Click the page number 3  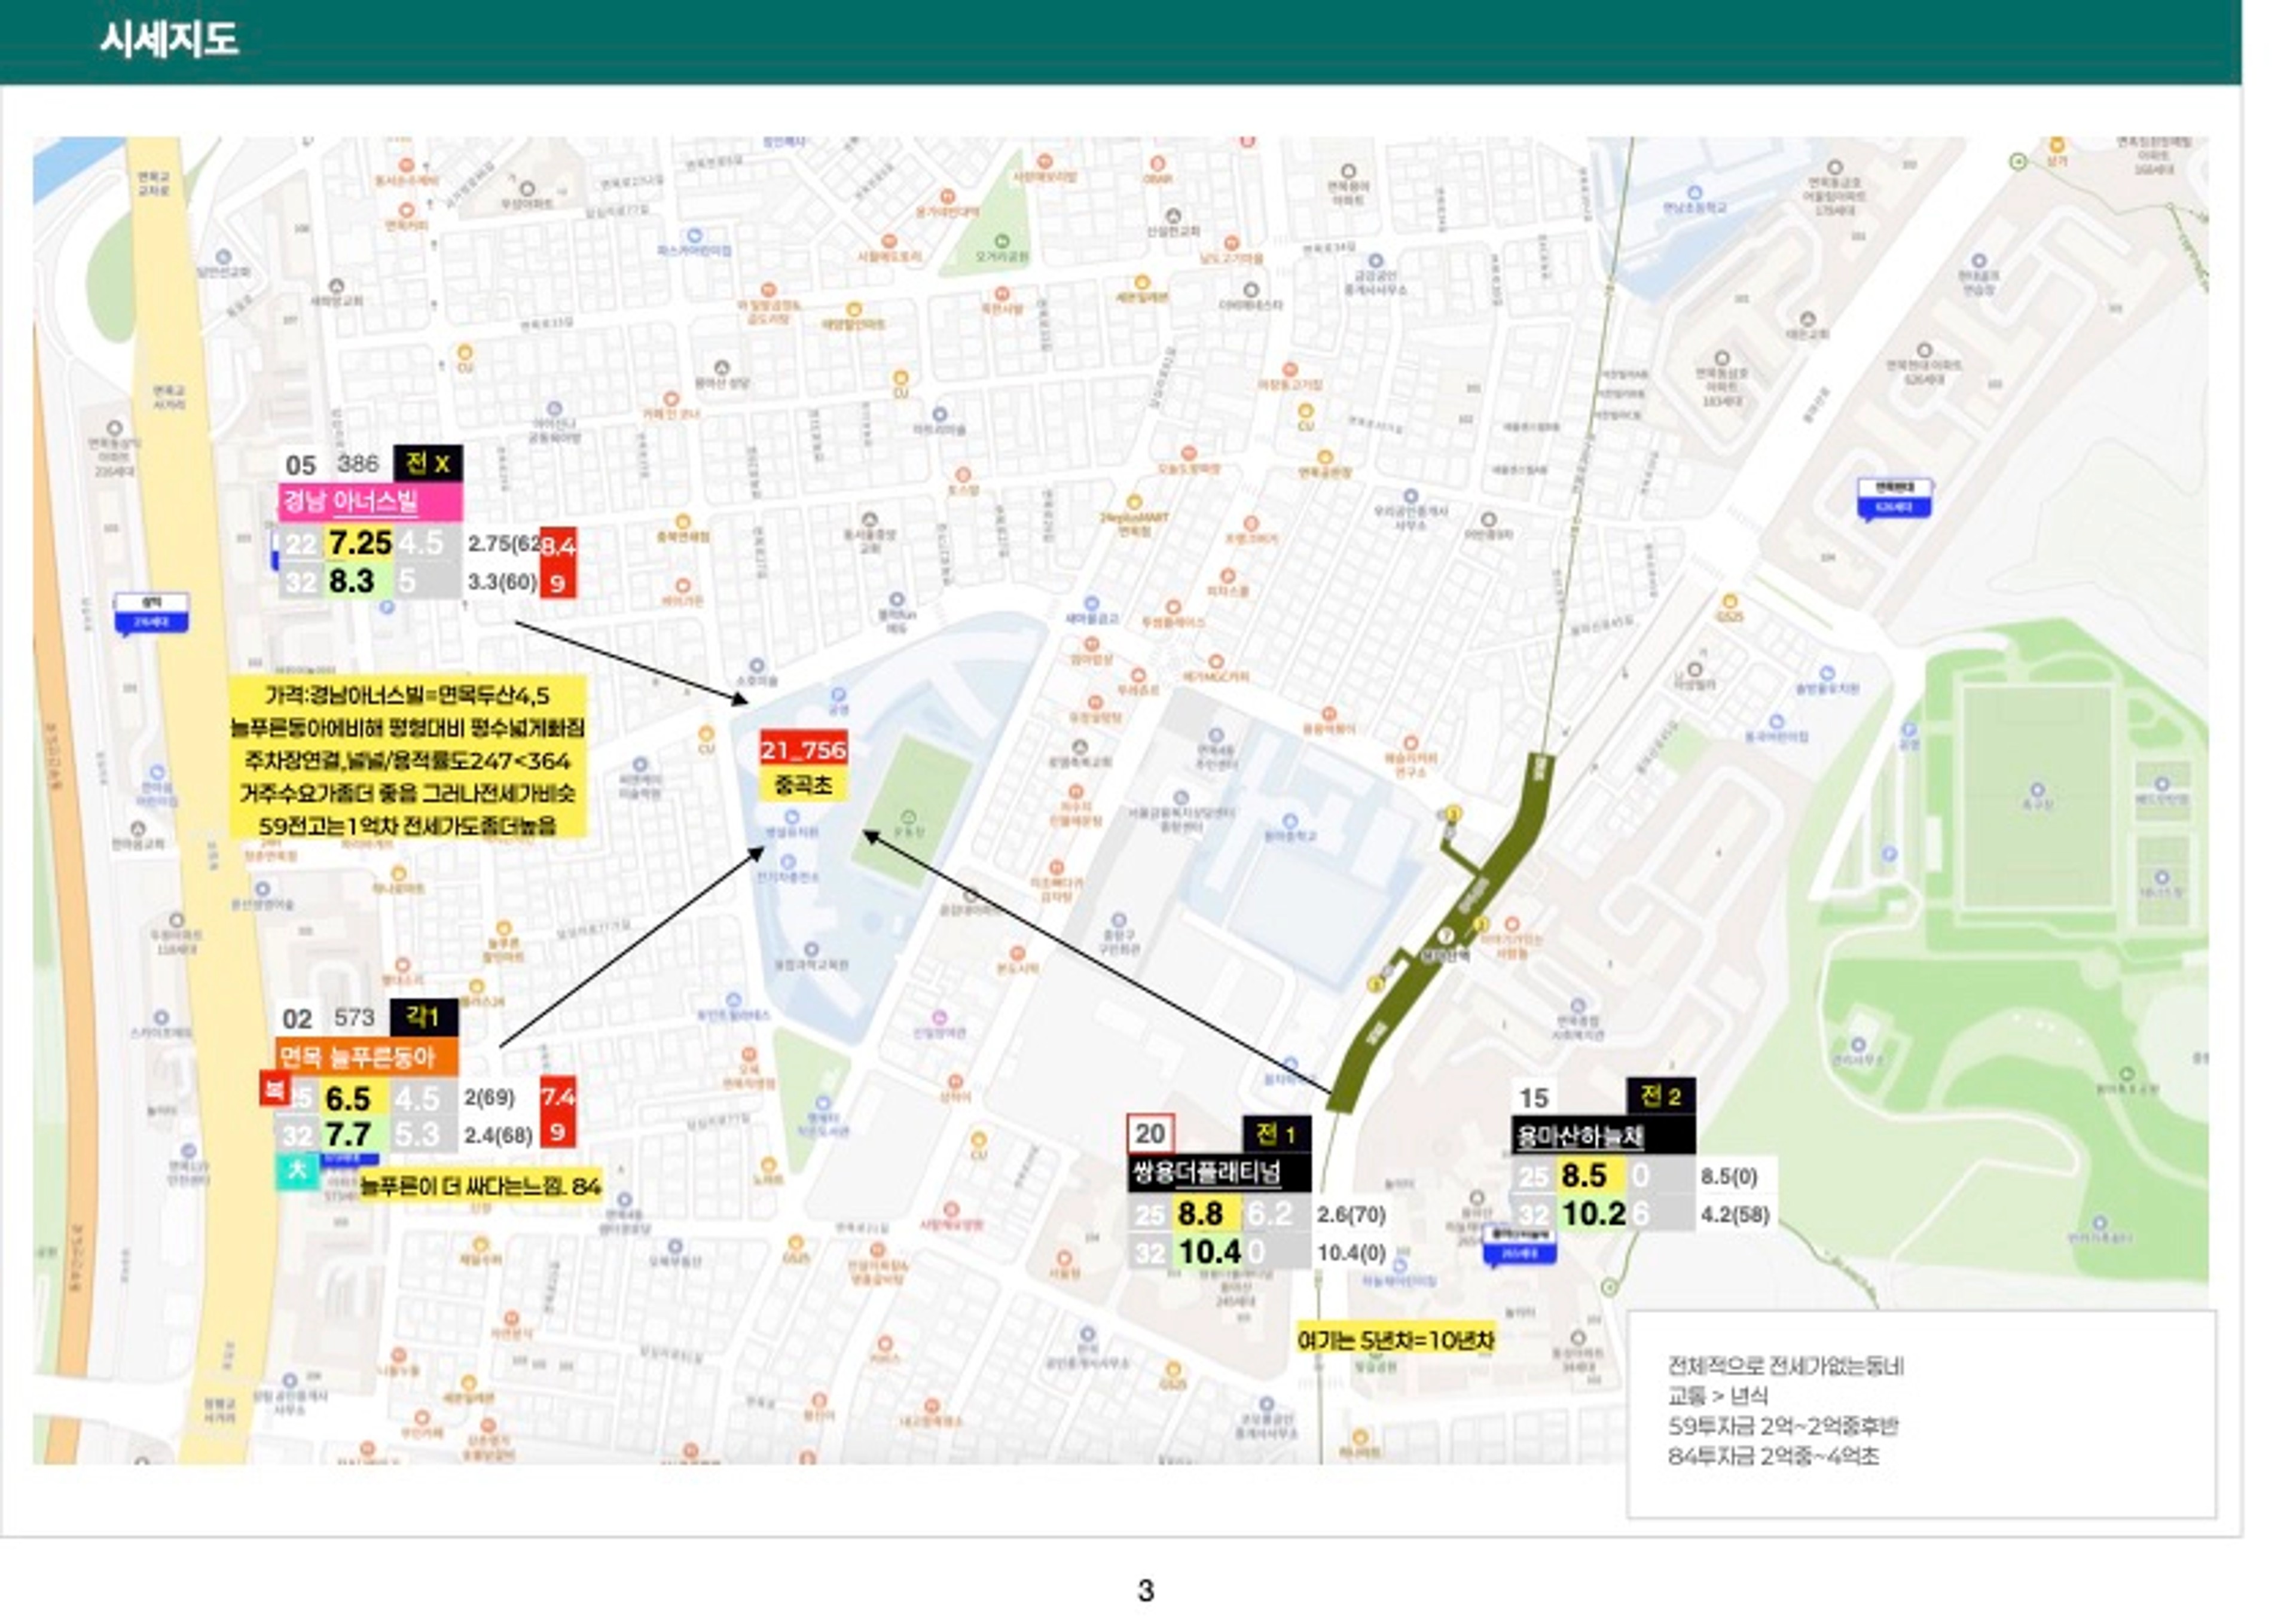coord(1146,1590)
